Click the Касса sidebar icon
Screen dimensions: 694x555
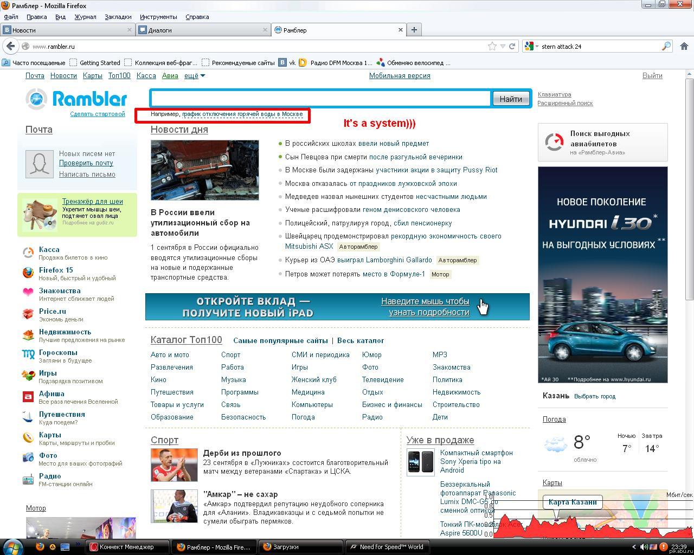pos(28,253)
